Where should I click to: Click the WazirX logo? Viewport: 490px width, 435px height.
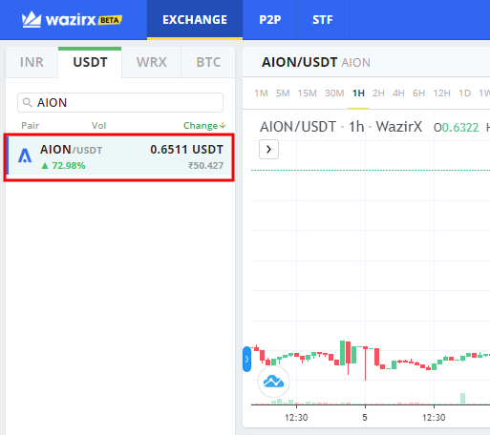[72, 20]
